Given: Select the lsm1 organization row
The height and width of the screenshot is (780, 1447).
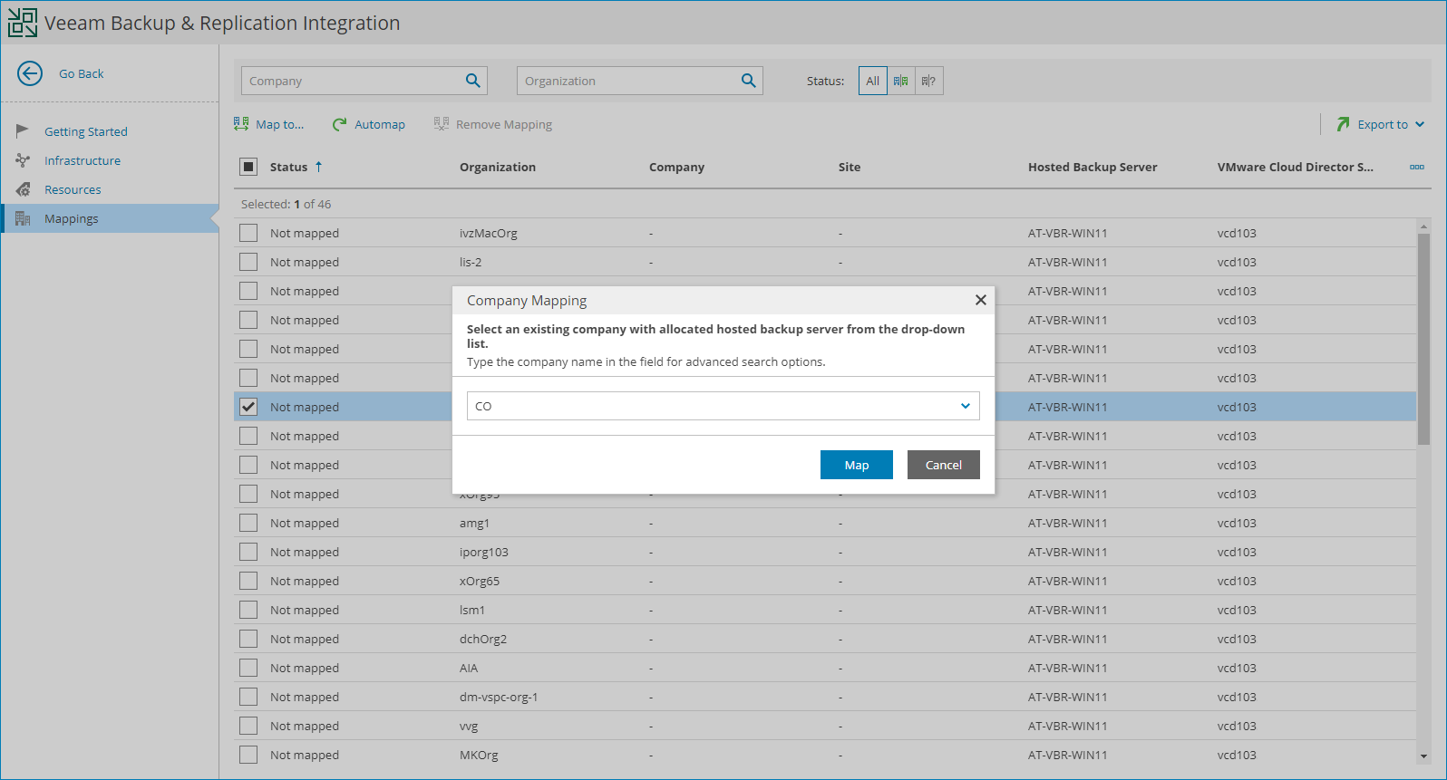Looking at the screenshot, I should point(825,610).
